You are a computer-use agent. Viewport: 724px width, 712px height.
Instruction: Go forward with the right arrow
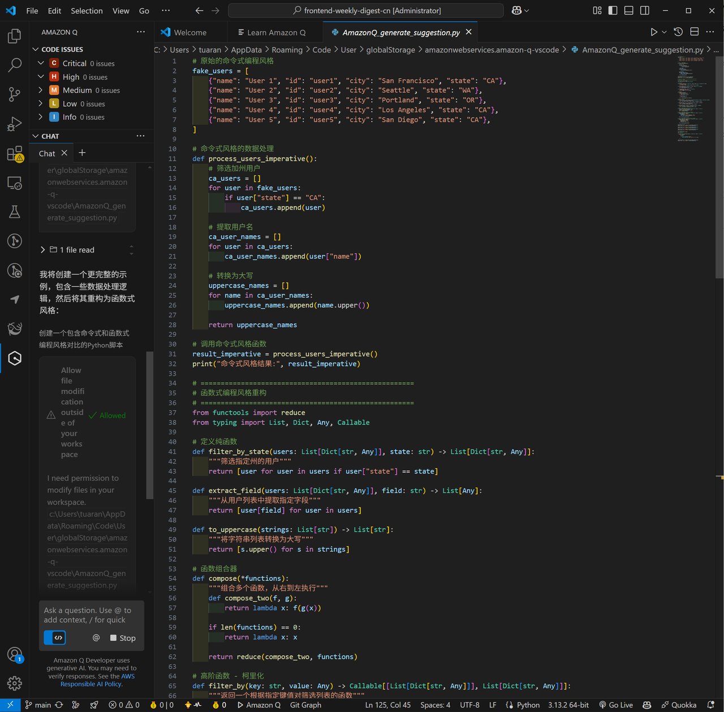coord(216,10)
